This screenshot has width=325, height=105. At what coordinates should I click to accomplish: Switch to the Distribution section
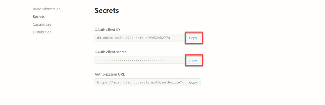(x=42, y=32)
